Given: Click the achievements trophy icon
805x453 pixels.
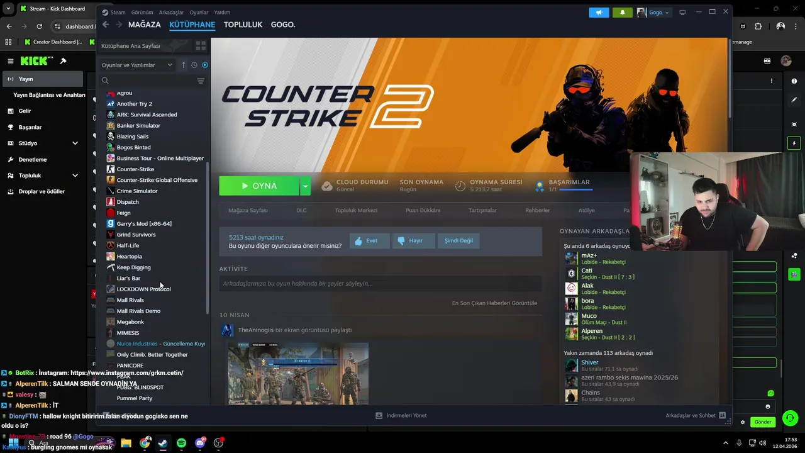Looking at the screenshot, I should pyautogui.click(x=539, y=186).
